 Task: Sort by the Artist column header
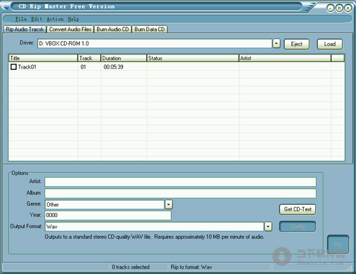point(285,58)
